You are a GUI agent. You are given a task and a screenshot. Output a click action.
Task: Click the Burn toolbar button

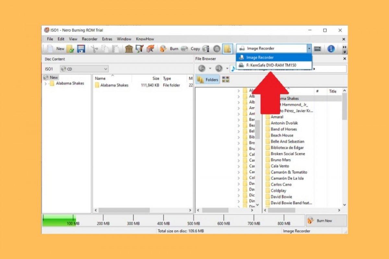click(170, 49)
